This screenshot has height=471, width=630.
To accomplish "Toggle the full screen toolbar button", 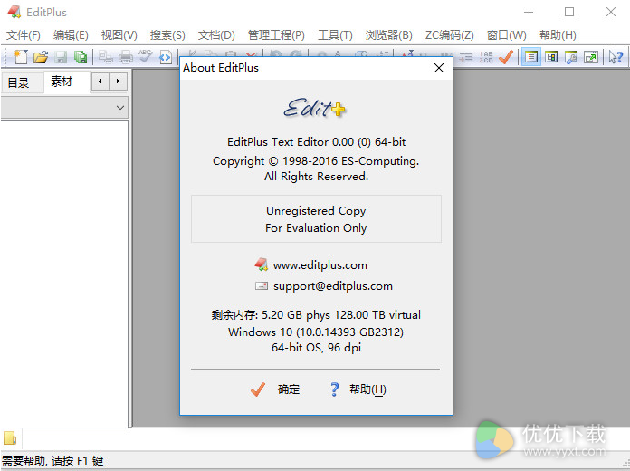I will click(591, 57).
